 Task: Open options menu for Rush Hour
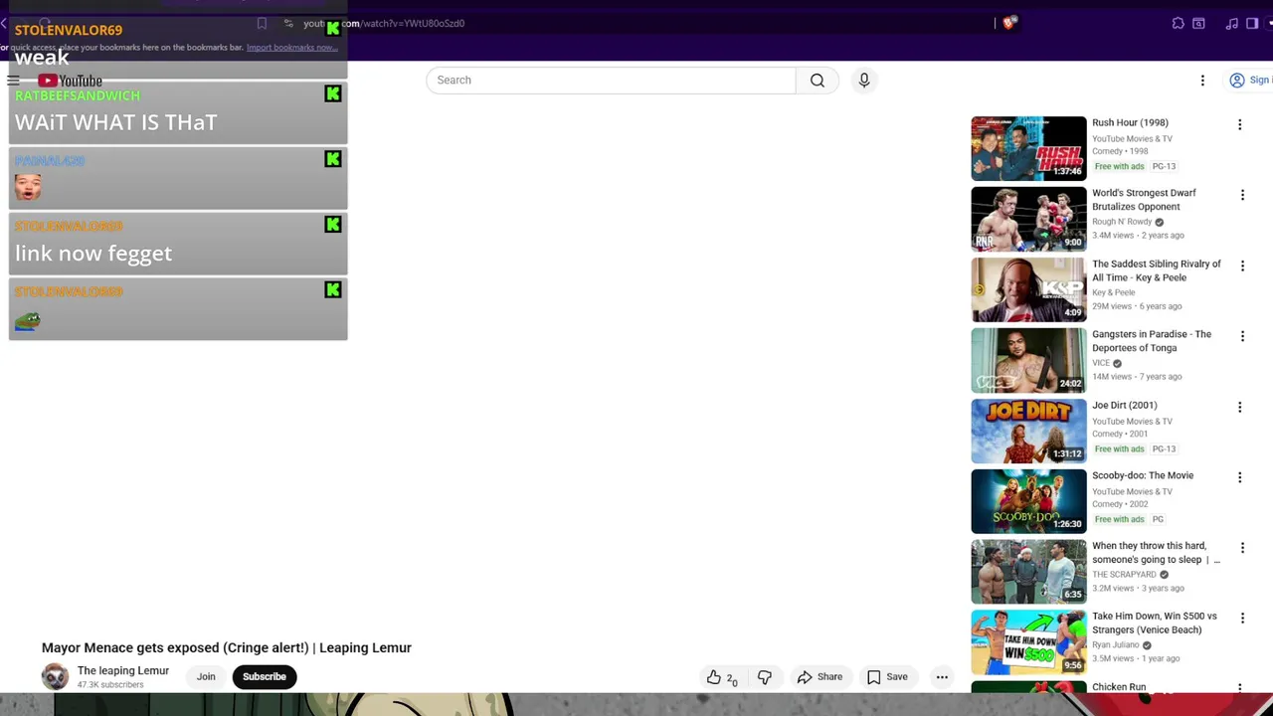[x=1240, y=125]
